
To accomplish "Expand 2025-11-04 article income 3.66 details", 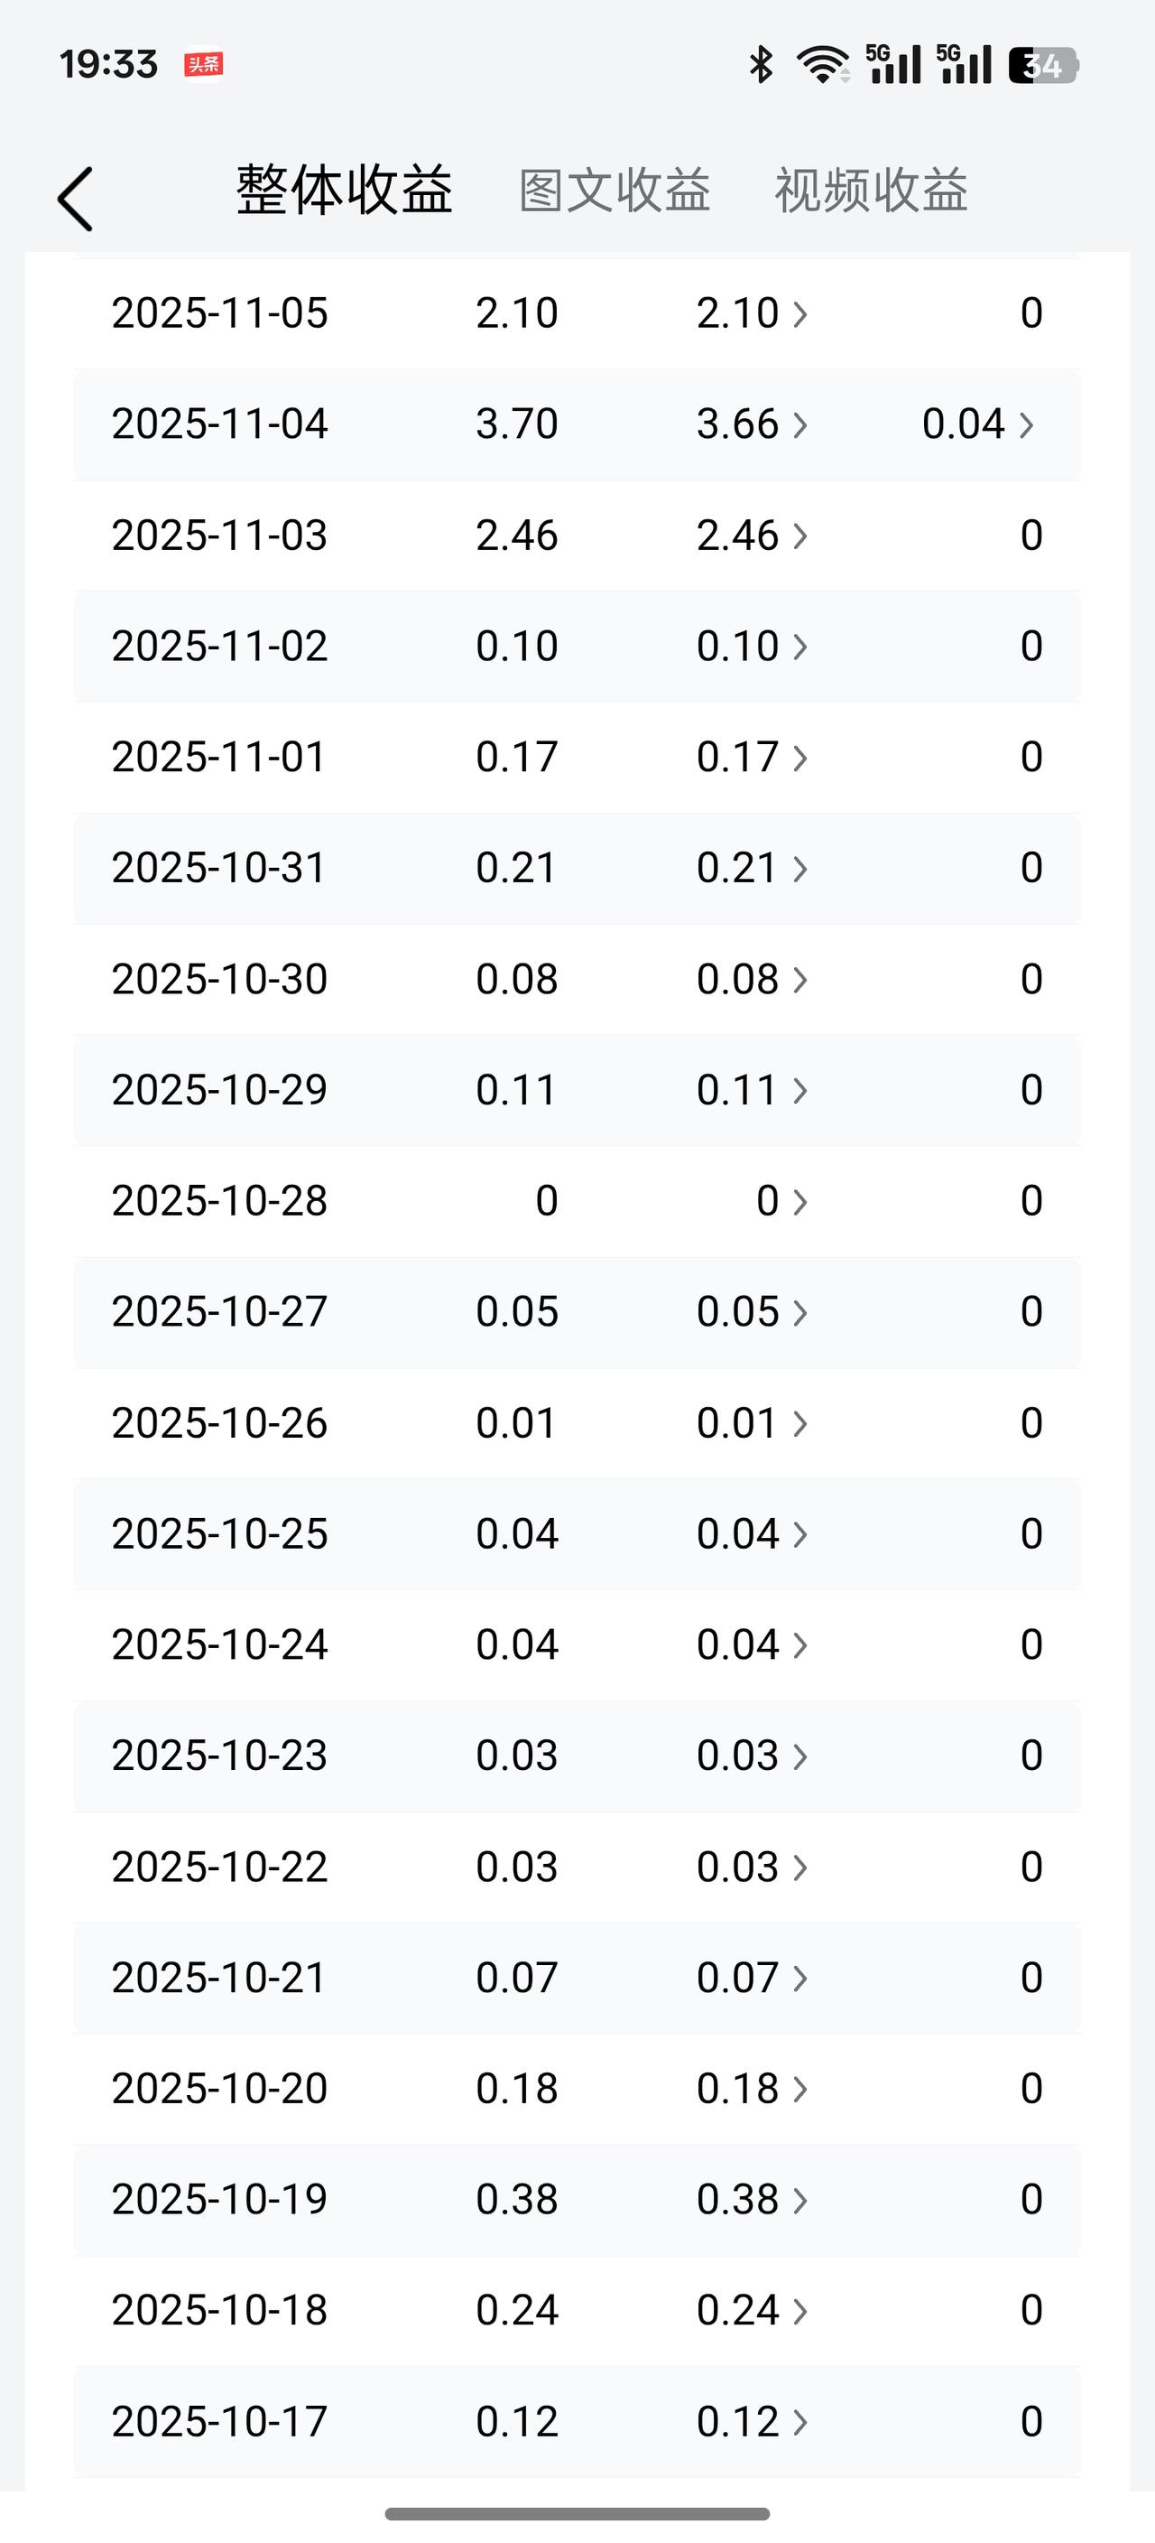I will click(753, 424).
